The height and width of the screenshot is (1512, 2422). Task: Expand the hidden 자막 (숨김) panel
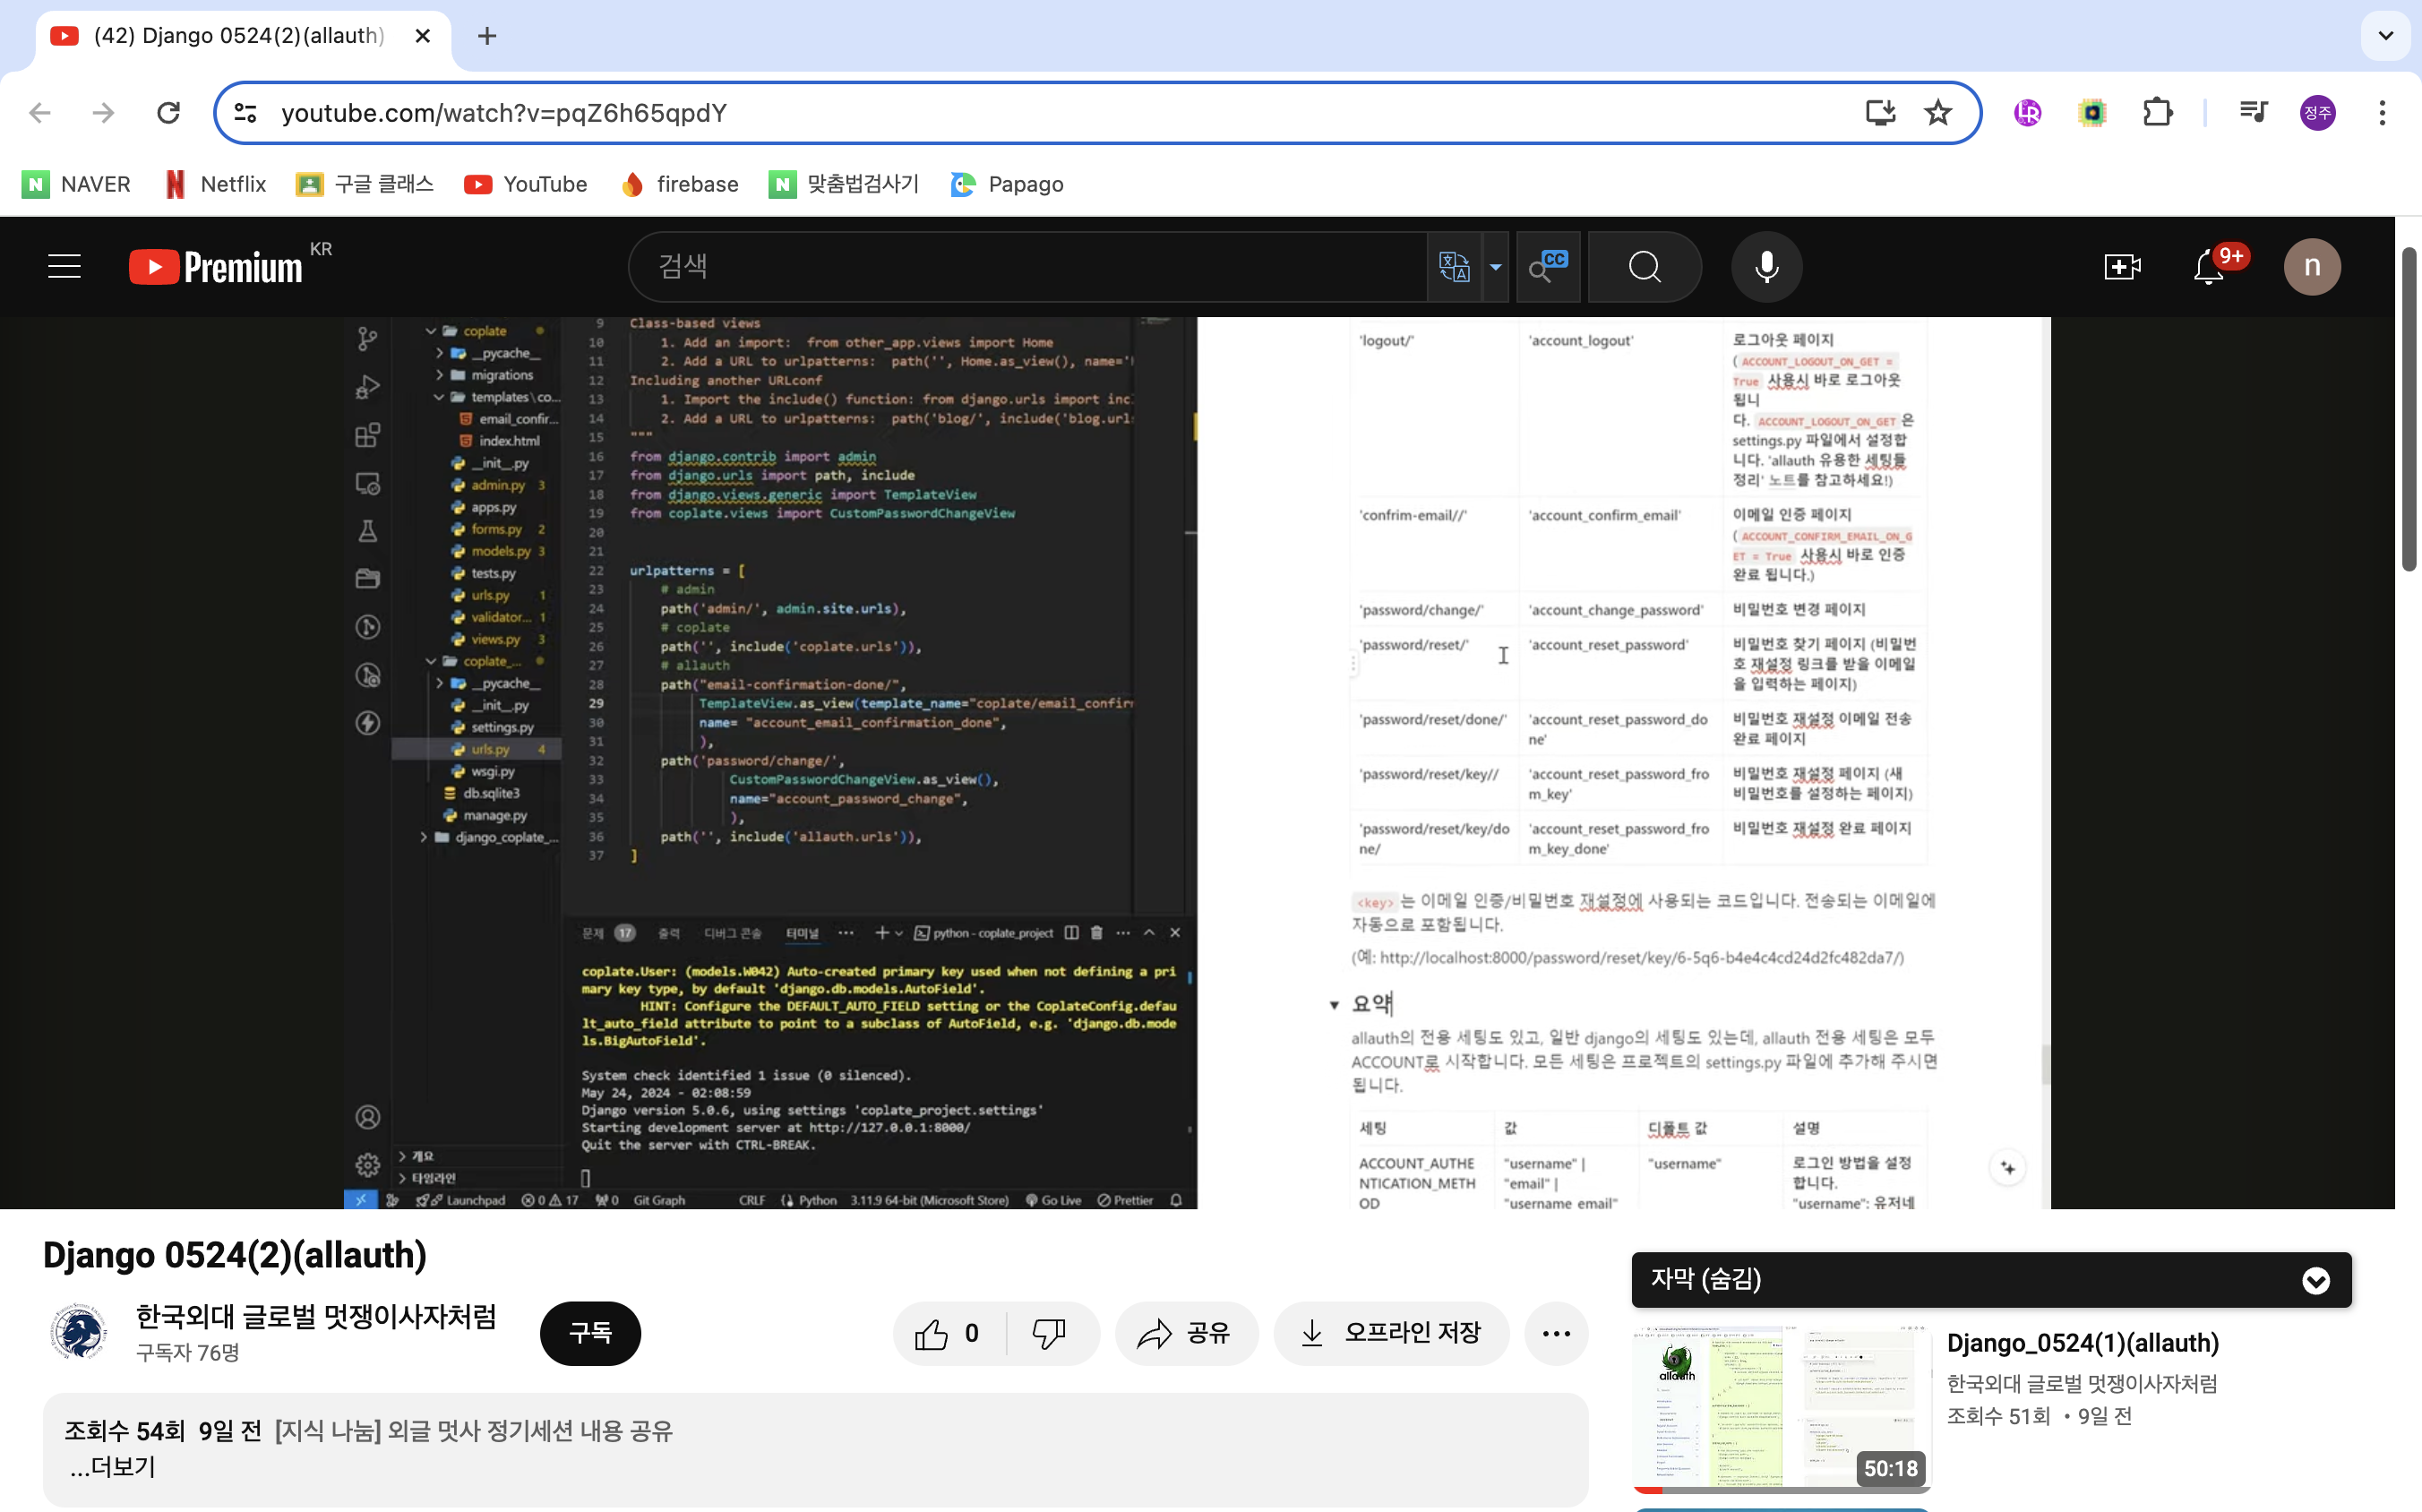coord(2315,1280)
